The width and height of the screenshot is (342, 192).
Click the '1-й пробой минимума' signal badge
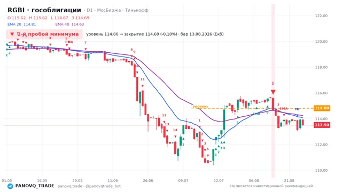pos(44,34)
